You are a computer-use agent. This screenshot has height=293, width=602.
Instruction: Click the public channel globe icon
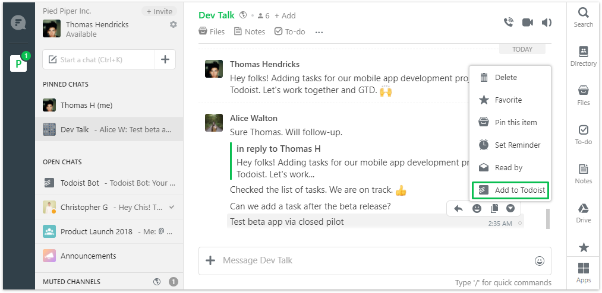tap(242, 15)
